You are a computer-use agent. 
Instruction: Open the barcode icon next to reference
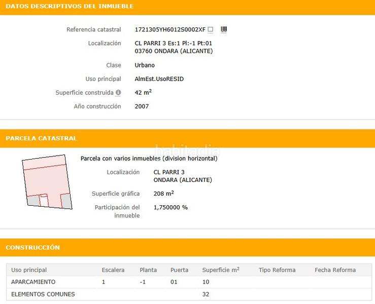pyautogui.click(x=224, y=29)
